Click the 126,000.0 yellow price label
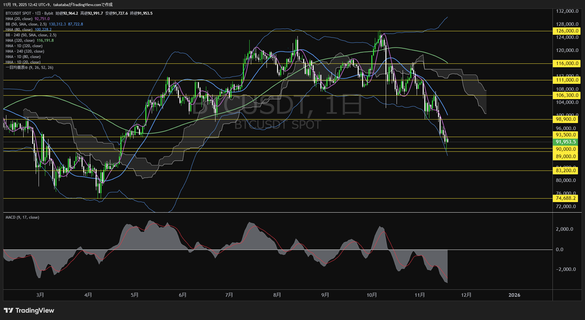This screenshot has width=585, height=320. 566,31
